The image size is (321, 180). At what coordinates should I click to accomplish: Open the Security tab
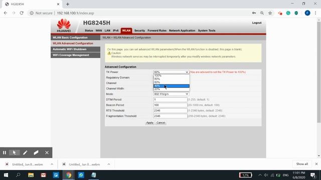(x=139, y=30)
